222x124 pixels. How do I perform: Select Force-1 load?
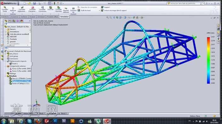(x=20, y=69)
